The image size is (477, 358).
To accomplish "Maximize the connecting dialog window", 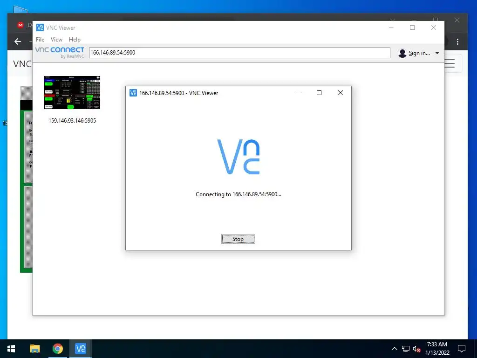I will tap(319, 93).
